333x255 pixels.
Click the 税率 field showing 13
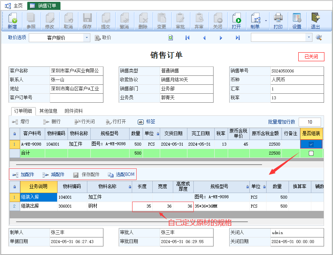297,98
